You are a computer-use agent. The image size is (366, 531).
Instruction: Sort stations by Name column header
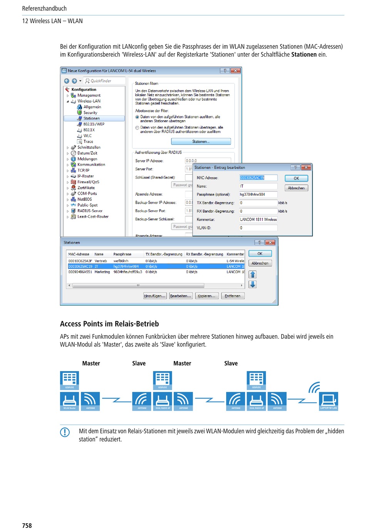[x=102, y=254]
